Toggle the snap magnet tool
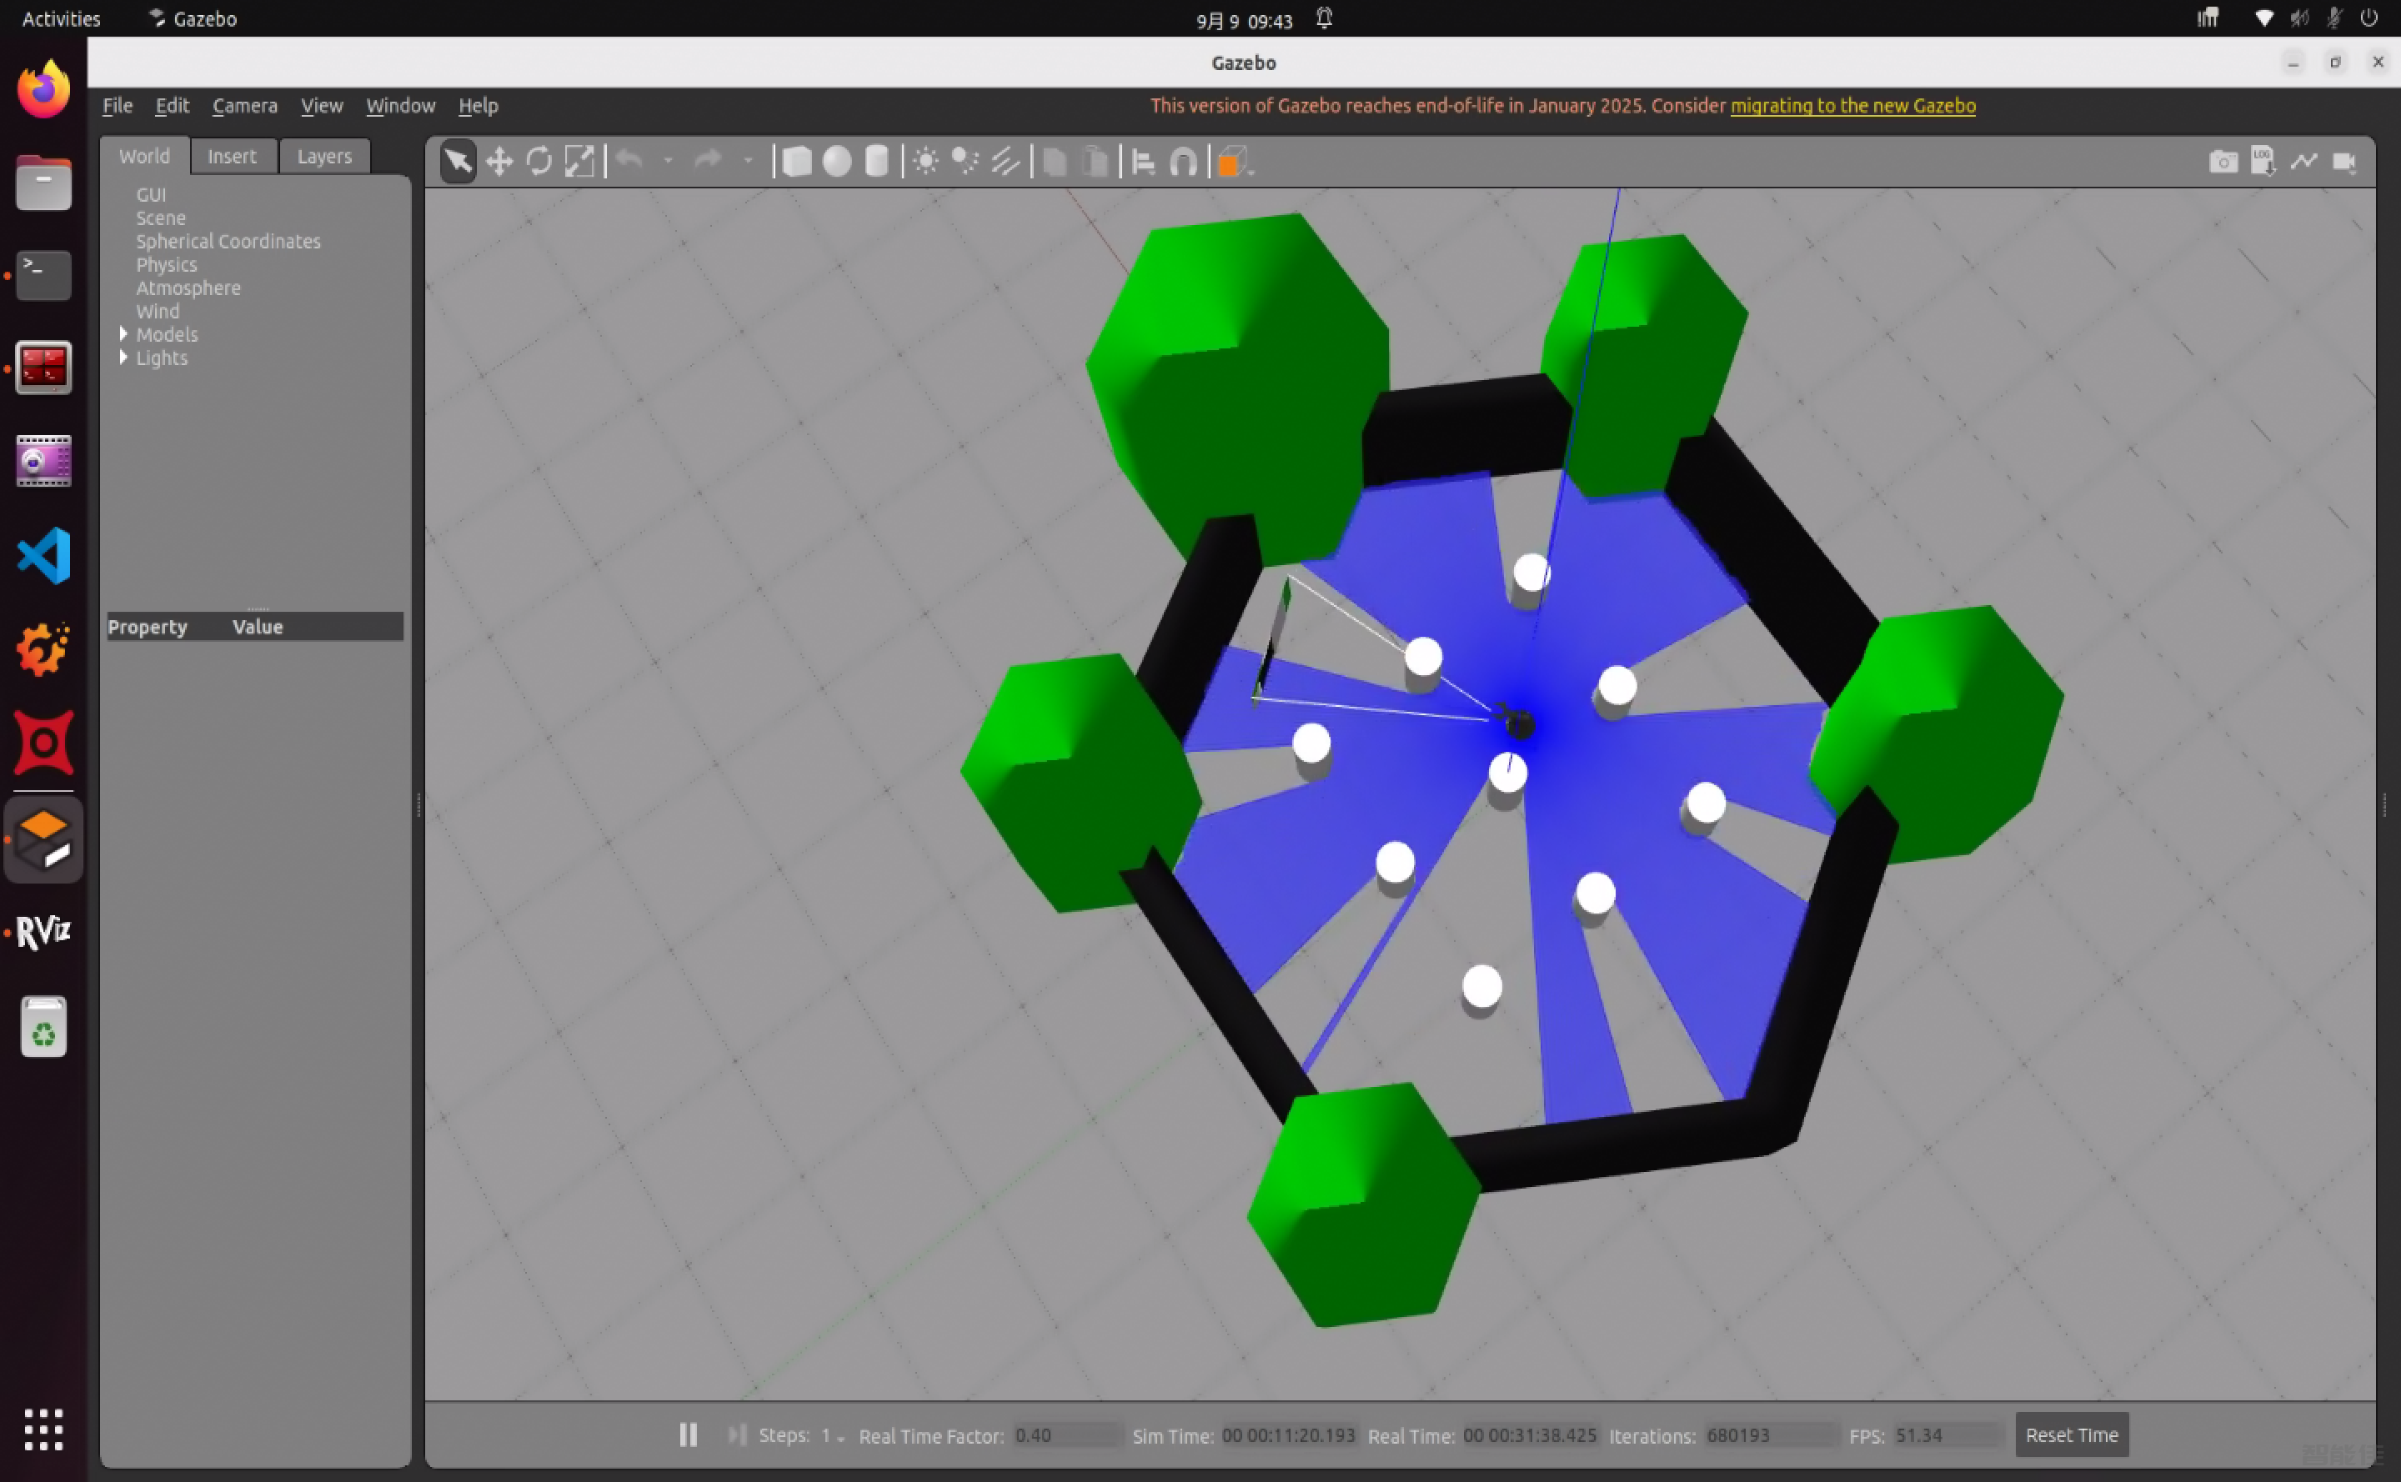Viewport: 2401px width, 1482px height. click(x=1183, y=162)
